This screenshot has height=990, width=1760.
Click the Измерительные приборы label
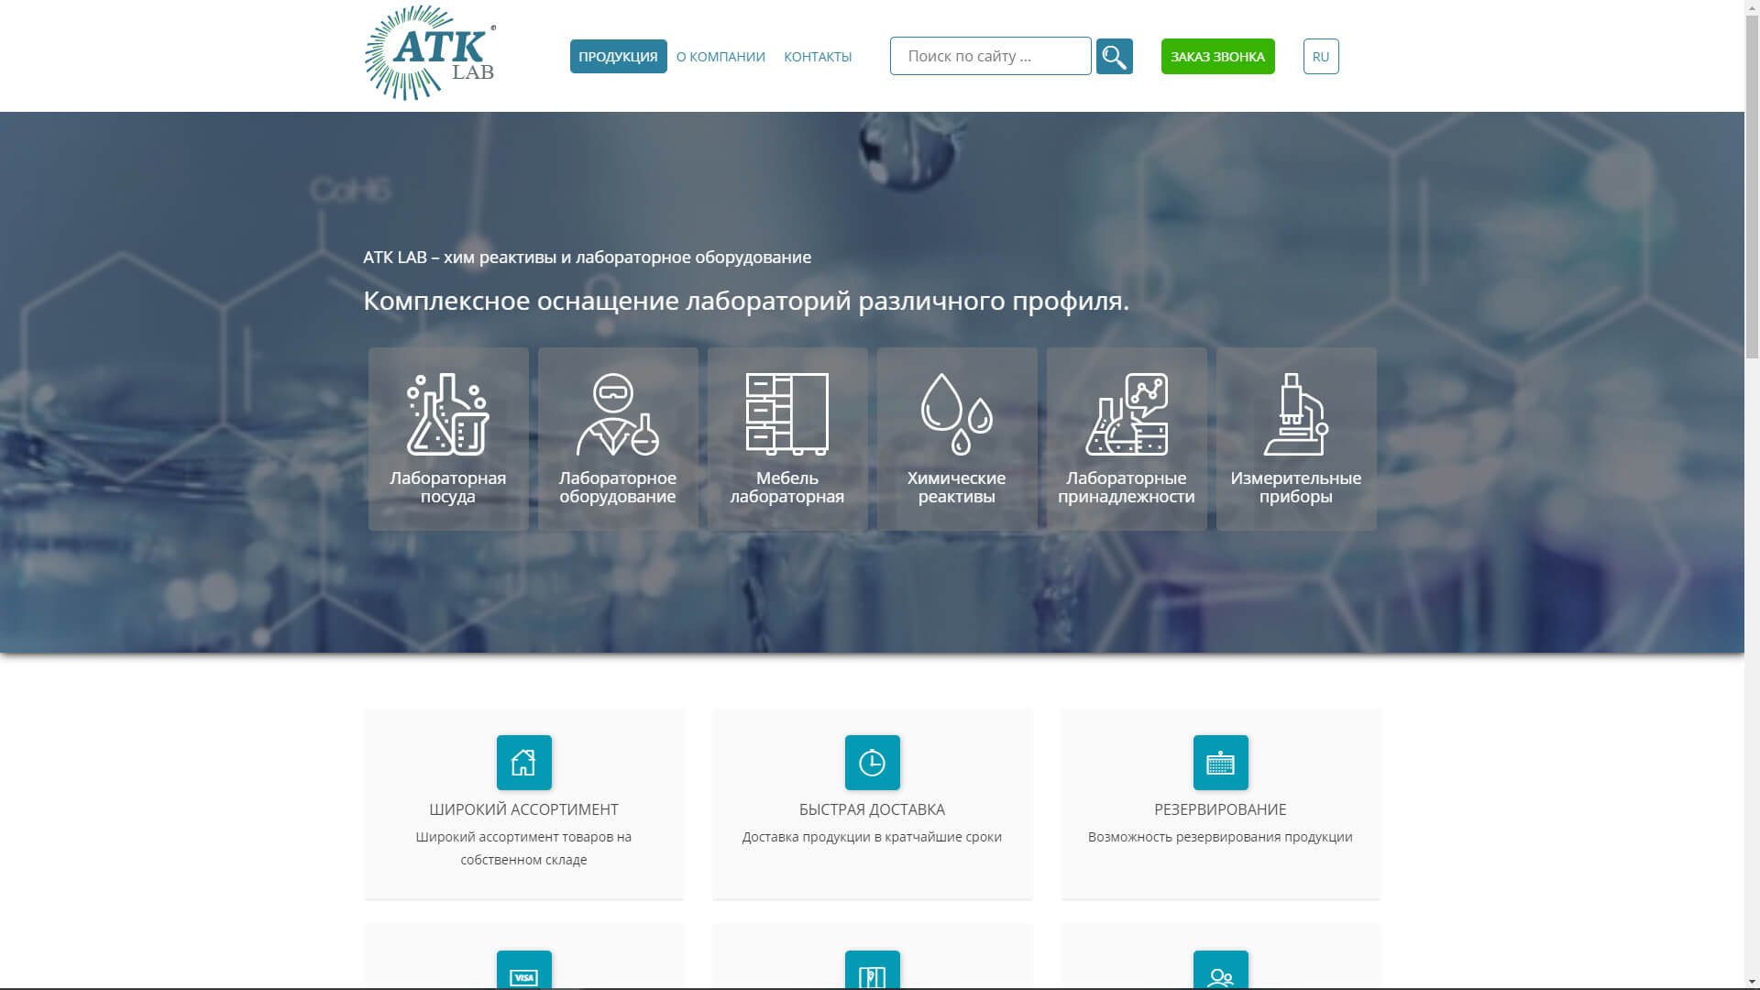click(1296, 488)
